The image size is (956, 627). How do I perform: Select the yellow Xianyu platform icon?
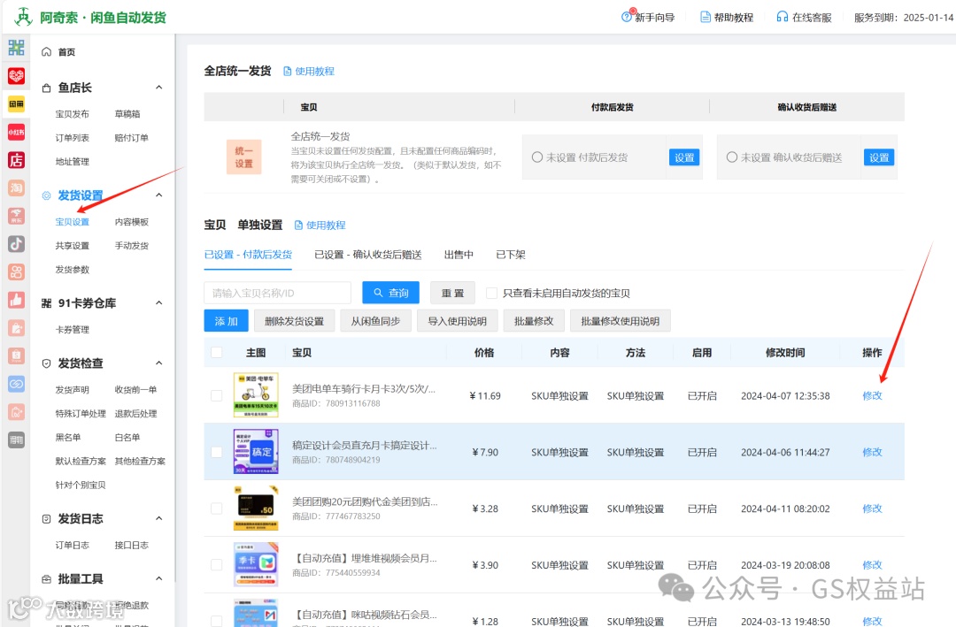tap(17, 103)
